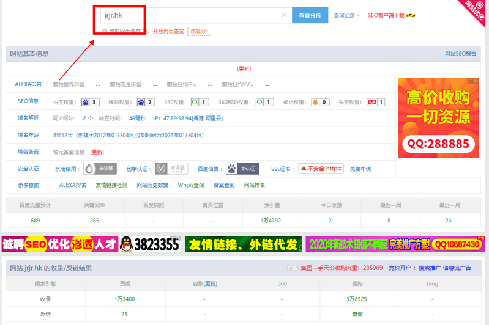This screenshot has width=489, height=325.
Task: Click the 网站优化 corner ribbon
Action: coord(474,11)
